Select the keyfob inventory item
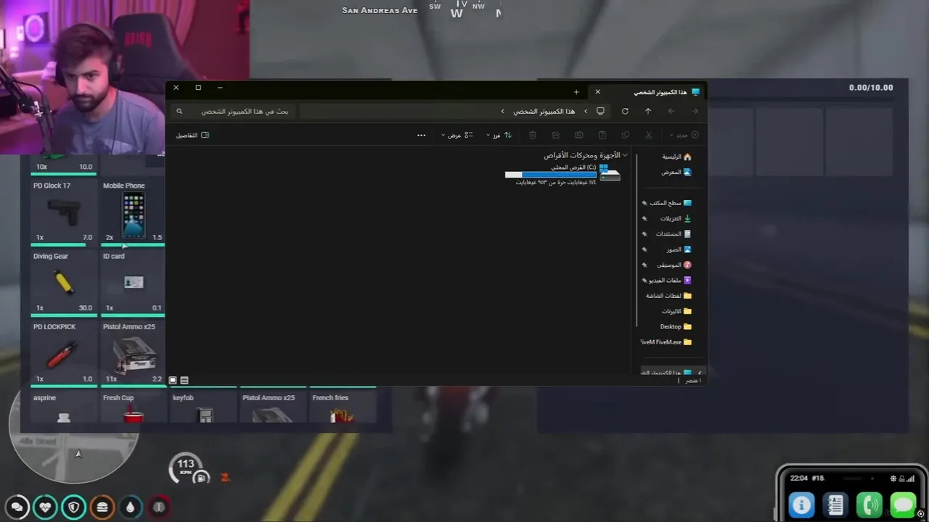The height and width of the screenshot is (522, 929). click(x=202, y=407)
